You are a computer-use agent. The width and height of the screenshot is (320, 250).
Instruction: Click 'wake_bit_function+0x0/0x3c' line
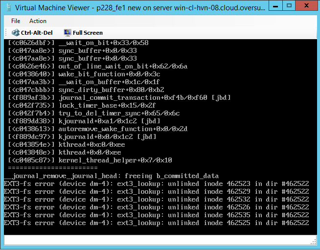click(x=84, y=74)
